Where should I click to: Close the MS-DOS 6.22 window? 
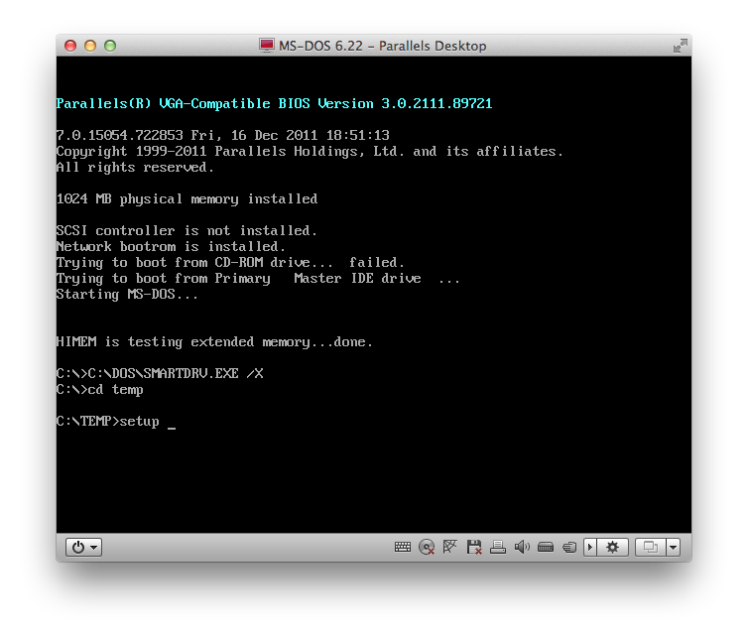click(x=70, y=46)
